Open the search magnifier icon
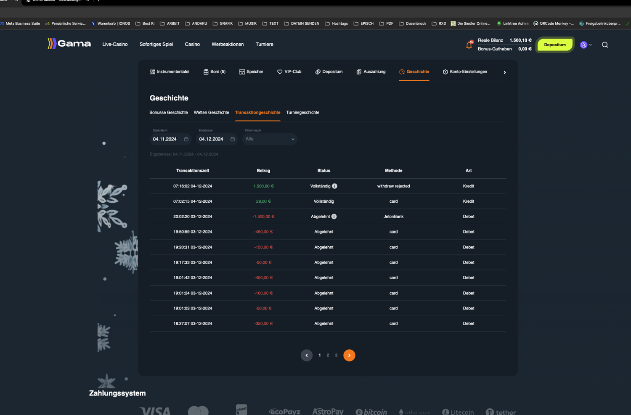Image resolution: width=631 pixels, height=415 pixels. [x=605, y=45]
